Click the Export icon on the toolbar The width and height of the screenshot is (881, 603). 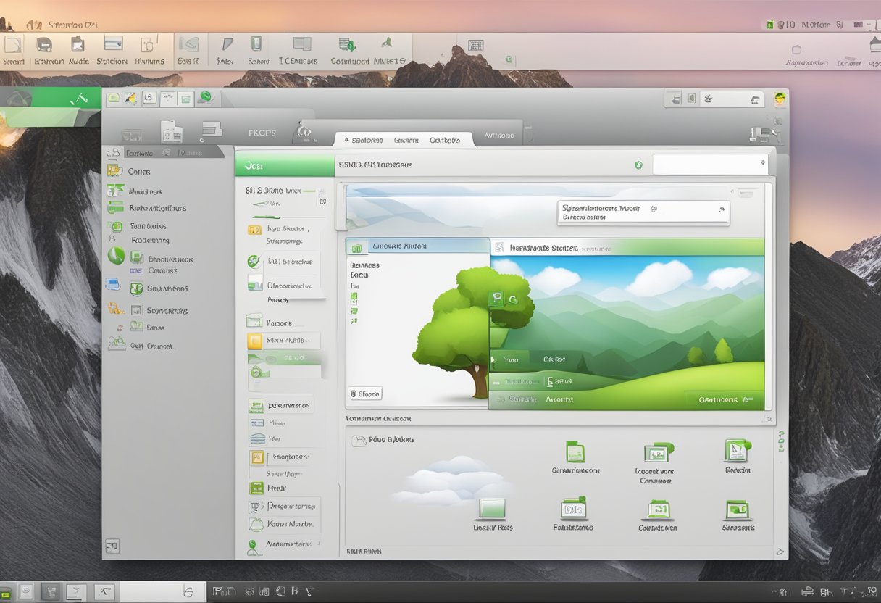tap(43, 44)
